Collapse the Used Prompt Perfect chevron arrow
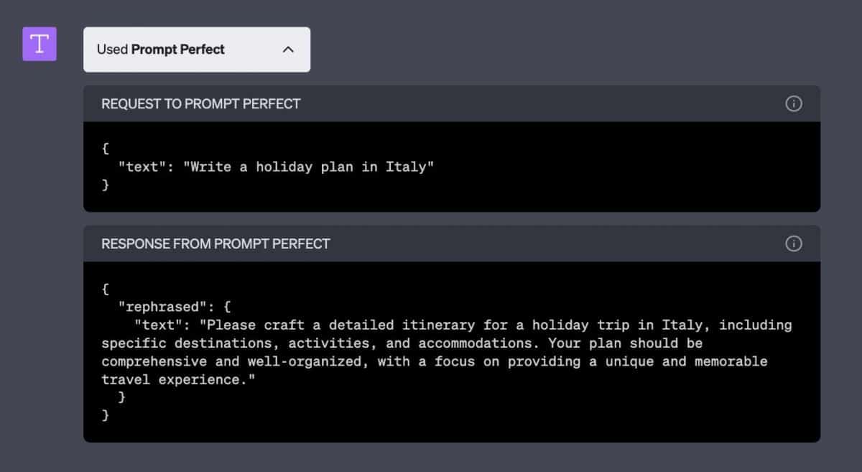The height and width of the screenshot is (472, 862). coord(288,50)
